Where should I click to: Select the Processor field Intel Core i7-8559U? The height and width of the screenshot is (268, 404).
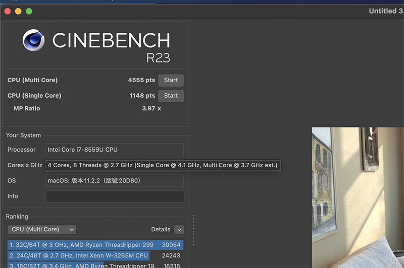tap(115, 150)
